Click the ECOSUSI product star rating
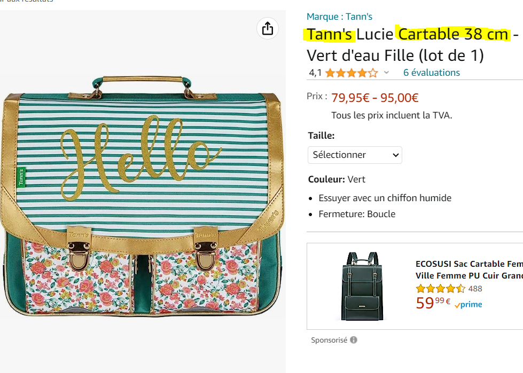Image resolution: width=523 pixels, height=373 pixels. click(x=441, y=289)
